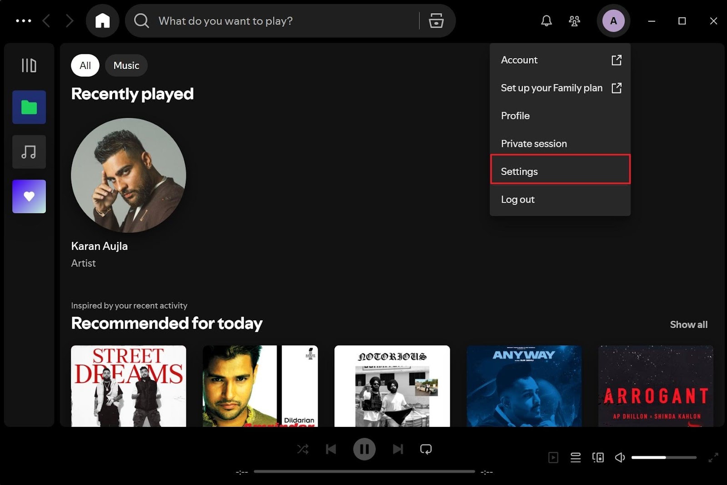Viewport: 727px width, 485px height.
Task: Open Street Dreams album cover
Action: (129, 386)
